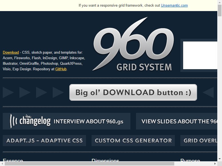Screen dimensions: 222x166
Task: Open the Unsemantic.com link
Action: [x=174, y=5]
